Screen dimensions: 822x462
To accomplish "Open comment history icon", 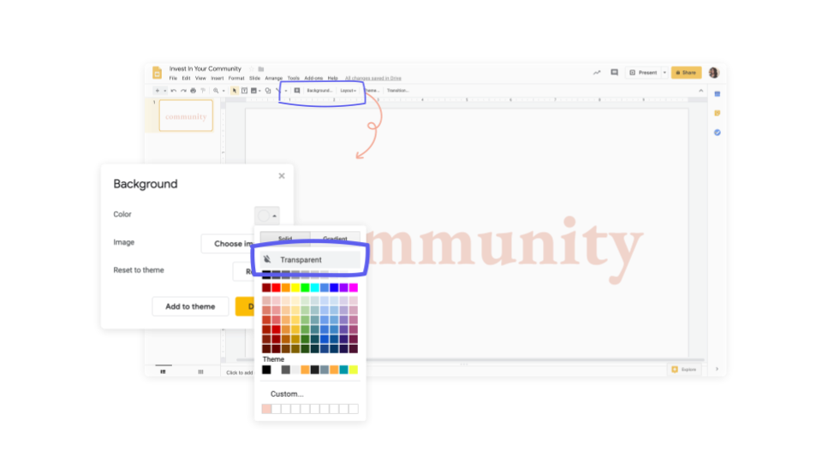I will coord(615,72).
